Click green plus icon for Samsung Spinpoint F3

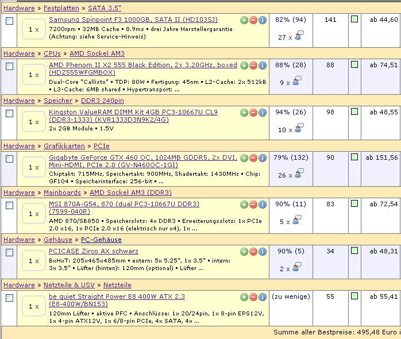pos(244,20)
